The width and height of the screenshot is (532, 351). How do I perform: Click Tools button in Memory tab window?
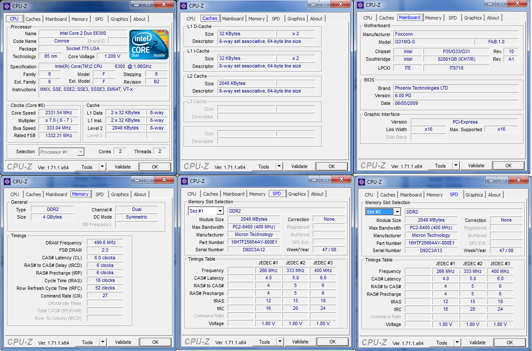(x=87, y=342)
